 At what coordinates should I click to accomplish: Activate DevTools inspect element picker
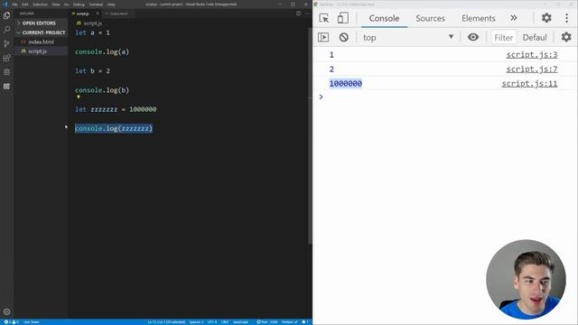tap(323, 18)
